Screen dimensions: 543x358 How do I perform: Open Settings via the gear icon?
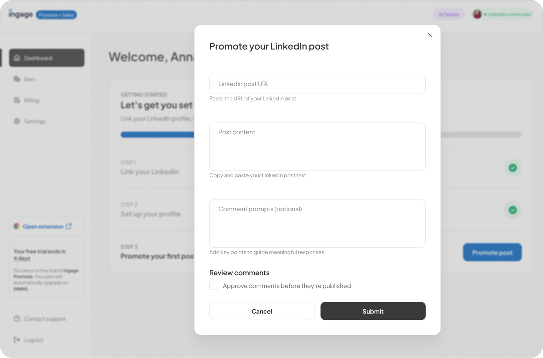[x=17, y=121]
